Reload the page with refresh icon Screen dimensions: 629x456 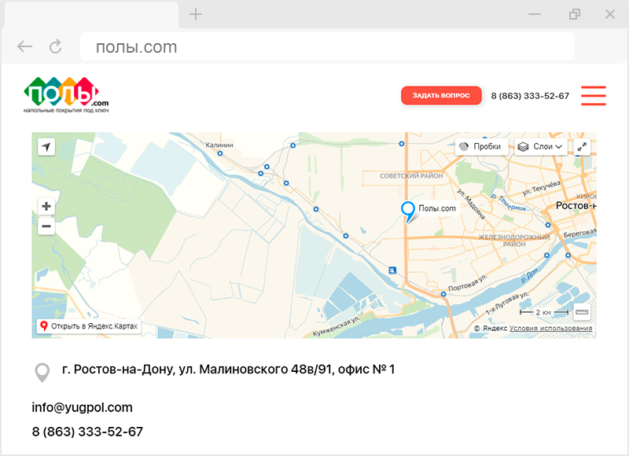click(55, 46)
